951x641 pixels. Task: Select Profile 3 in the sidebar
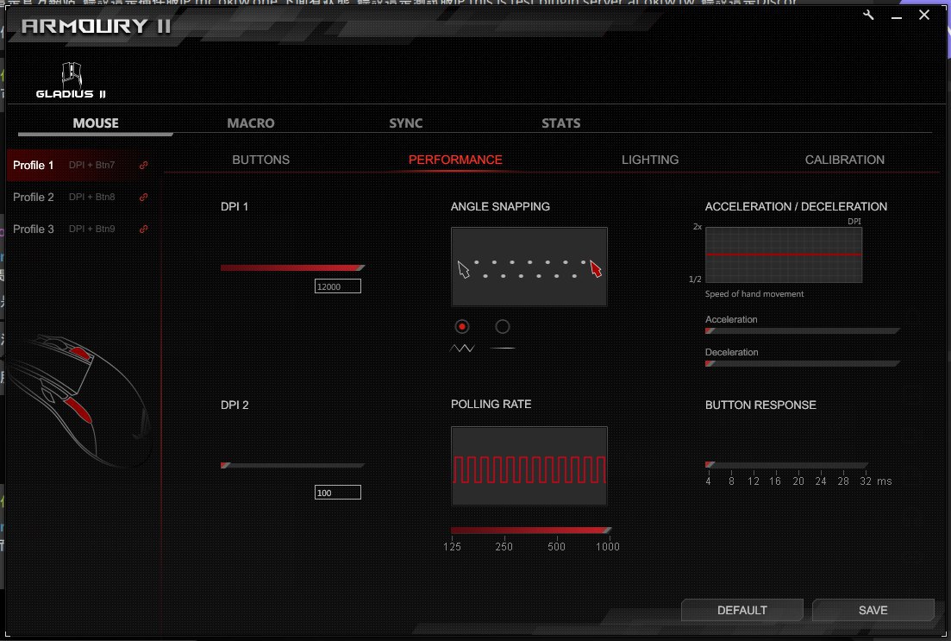pyautogui.click(x=84, y=229)
